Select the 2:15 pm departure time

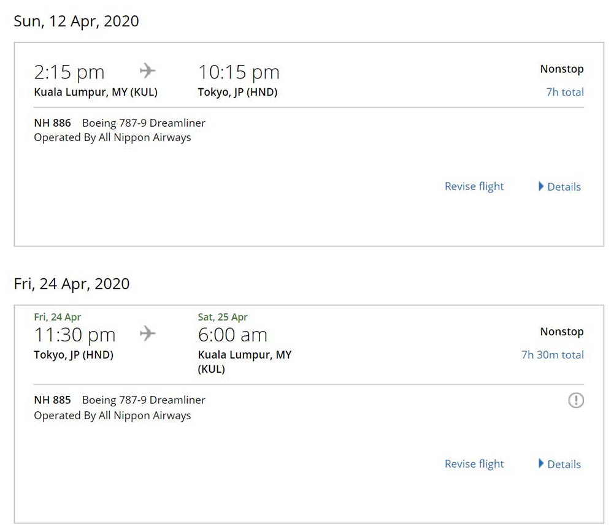69,72
